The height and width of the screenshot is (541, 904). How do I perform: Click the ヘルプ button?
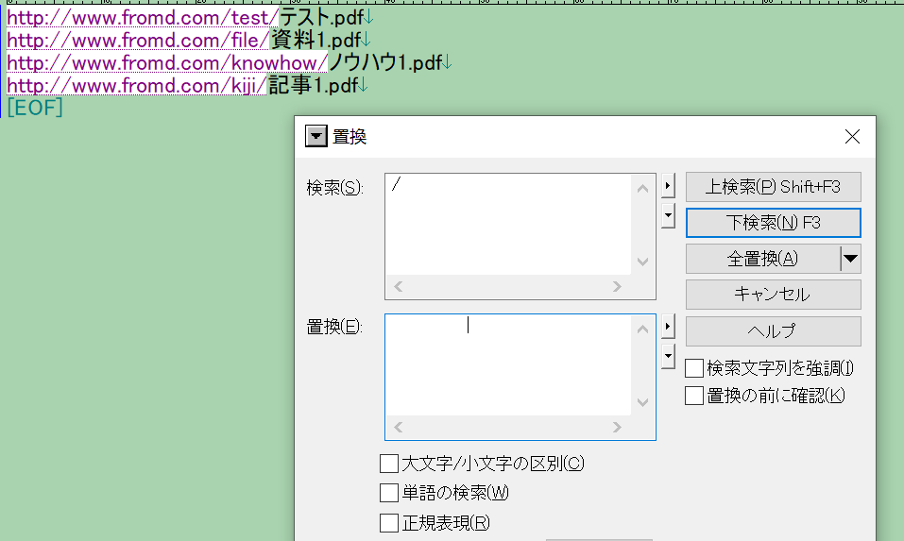pos(773,330)
